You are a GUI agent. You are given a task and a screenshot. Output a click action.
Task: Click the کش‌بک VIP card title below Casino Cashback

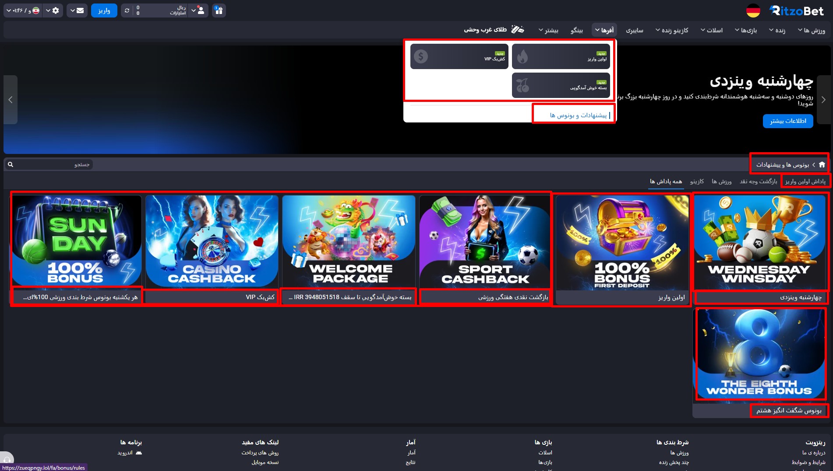tap(260, 297)
